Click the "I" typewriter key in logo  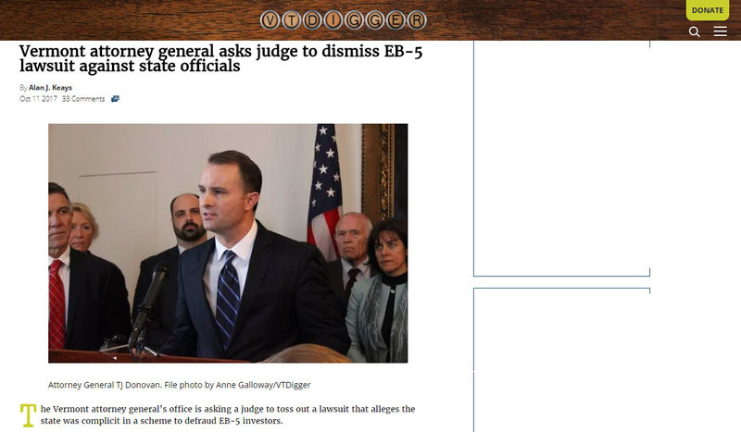coord(333,20)
